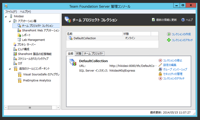Click the red down-arrow icon for コレクションのデタッチ
This screenshot has width=200, height=120.
pos(160,78)
